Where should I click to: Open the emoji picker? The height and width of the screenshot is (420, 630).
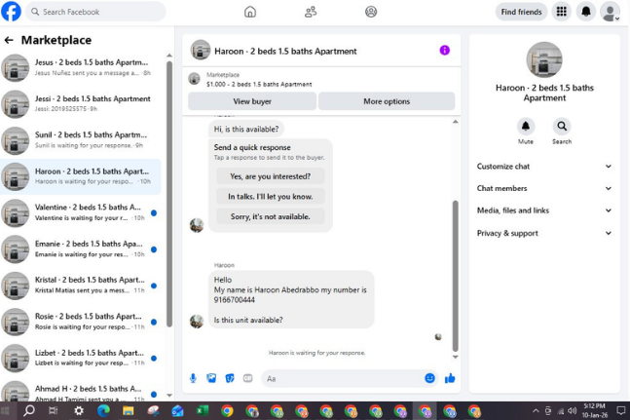[429, 378]
